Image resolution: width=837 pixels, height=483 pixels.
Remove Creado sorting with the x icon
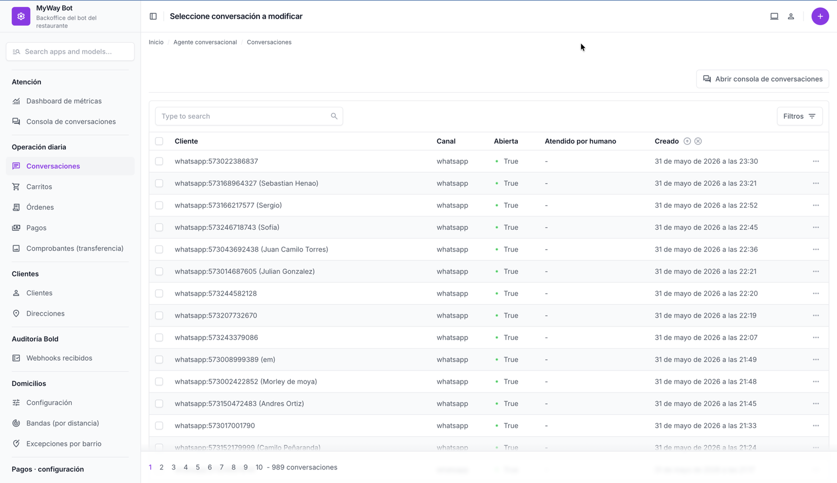tap(698, 141)
